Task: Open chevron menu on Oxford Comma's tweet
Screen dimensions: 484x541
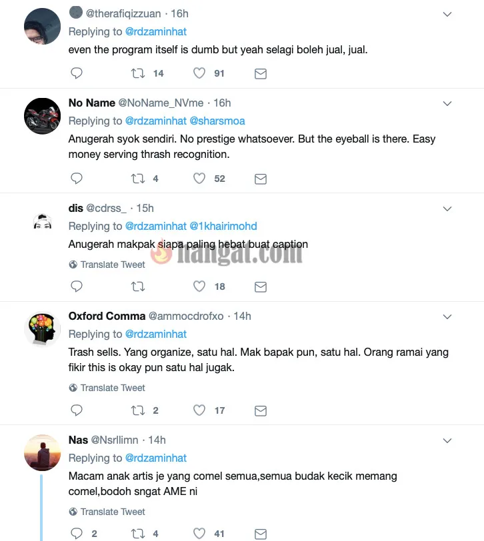Action: point(447,316)
